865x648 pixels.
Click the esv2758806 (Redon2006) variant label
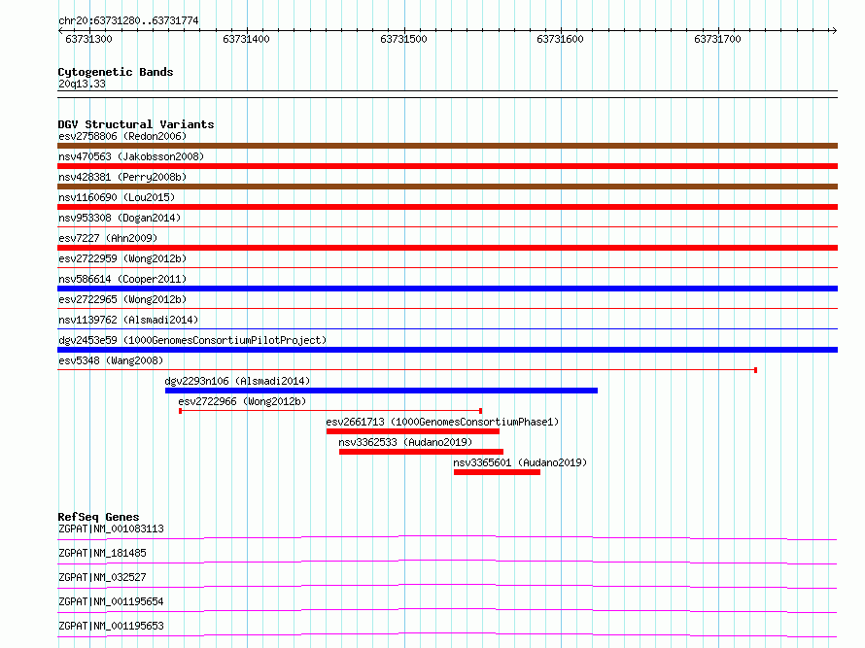(x=122, y=136)
